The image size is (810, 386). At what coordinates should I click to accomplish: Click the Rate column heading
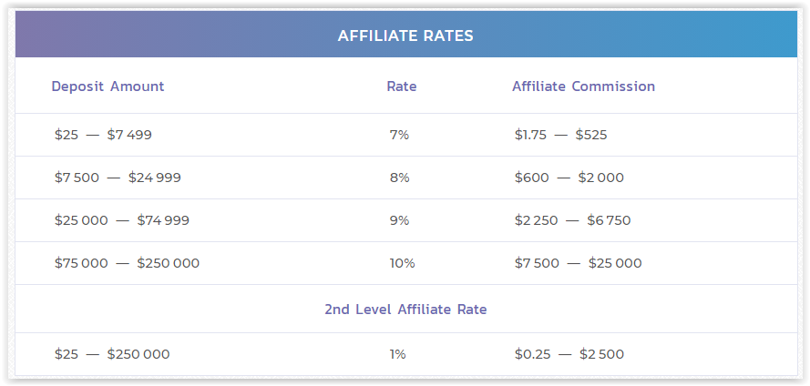[402, 86]
